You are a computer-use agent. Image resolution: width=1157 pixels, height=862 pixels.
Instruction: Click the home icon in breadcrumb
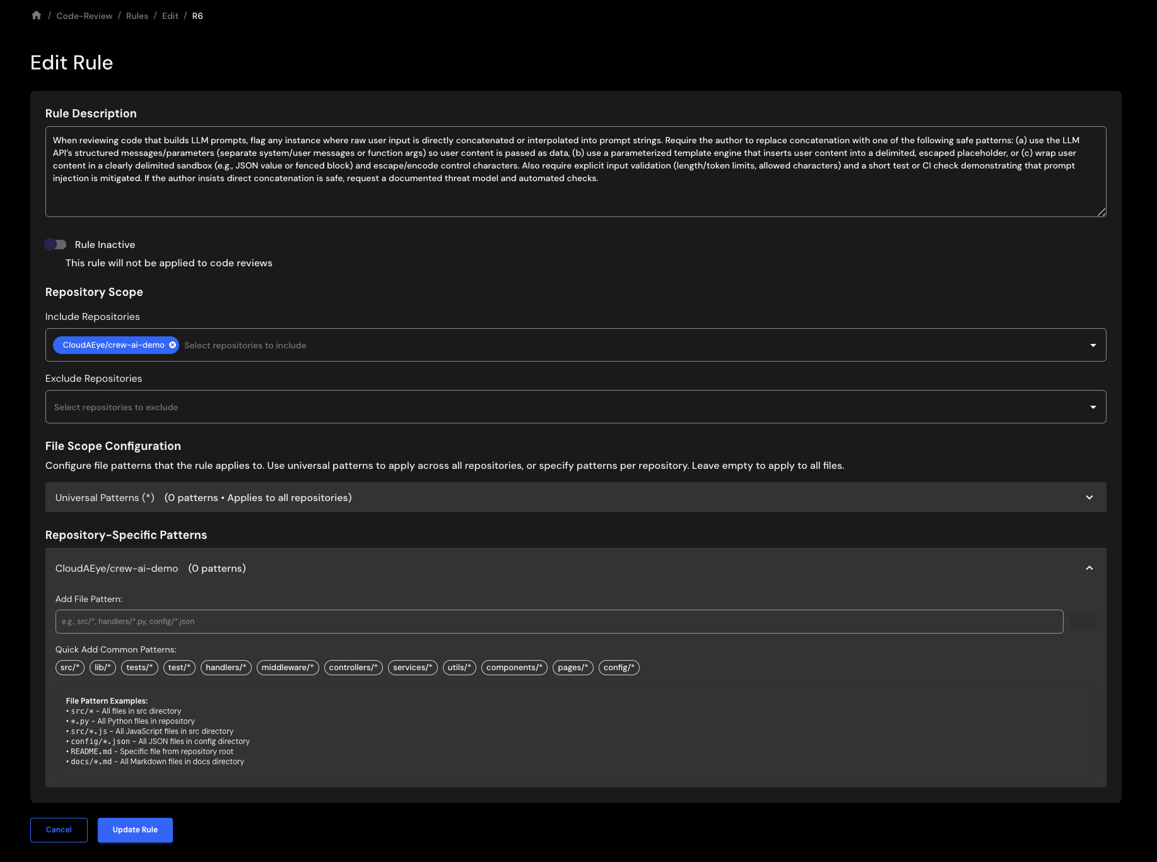pyautogui.click(x=37, y=16)
